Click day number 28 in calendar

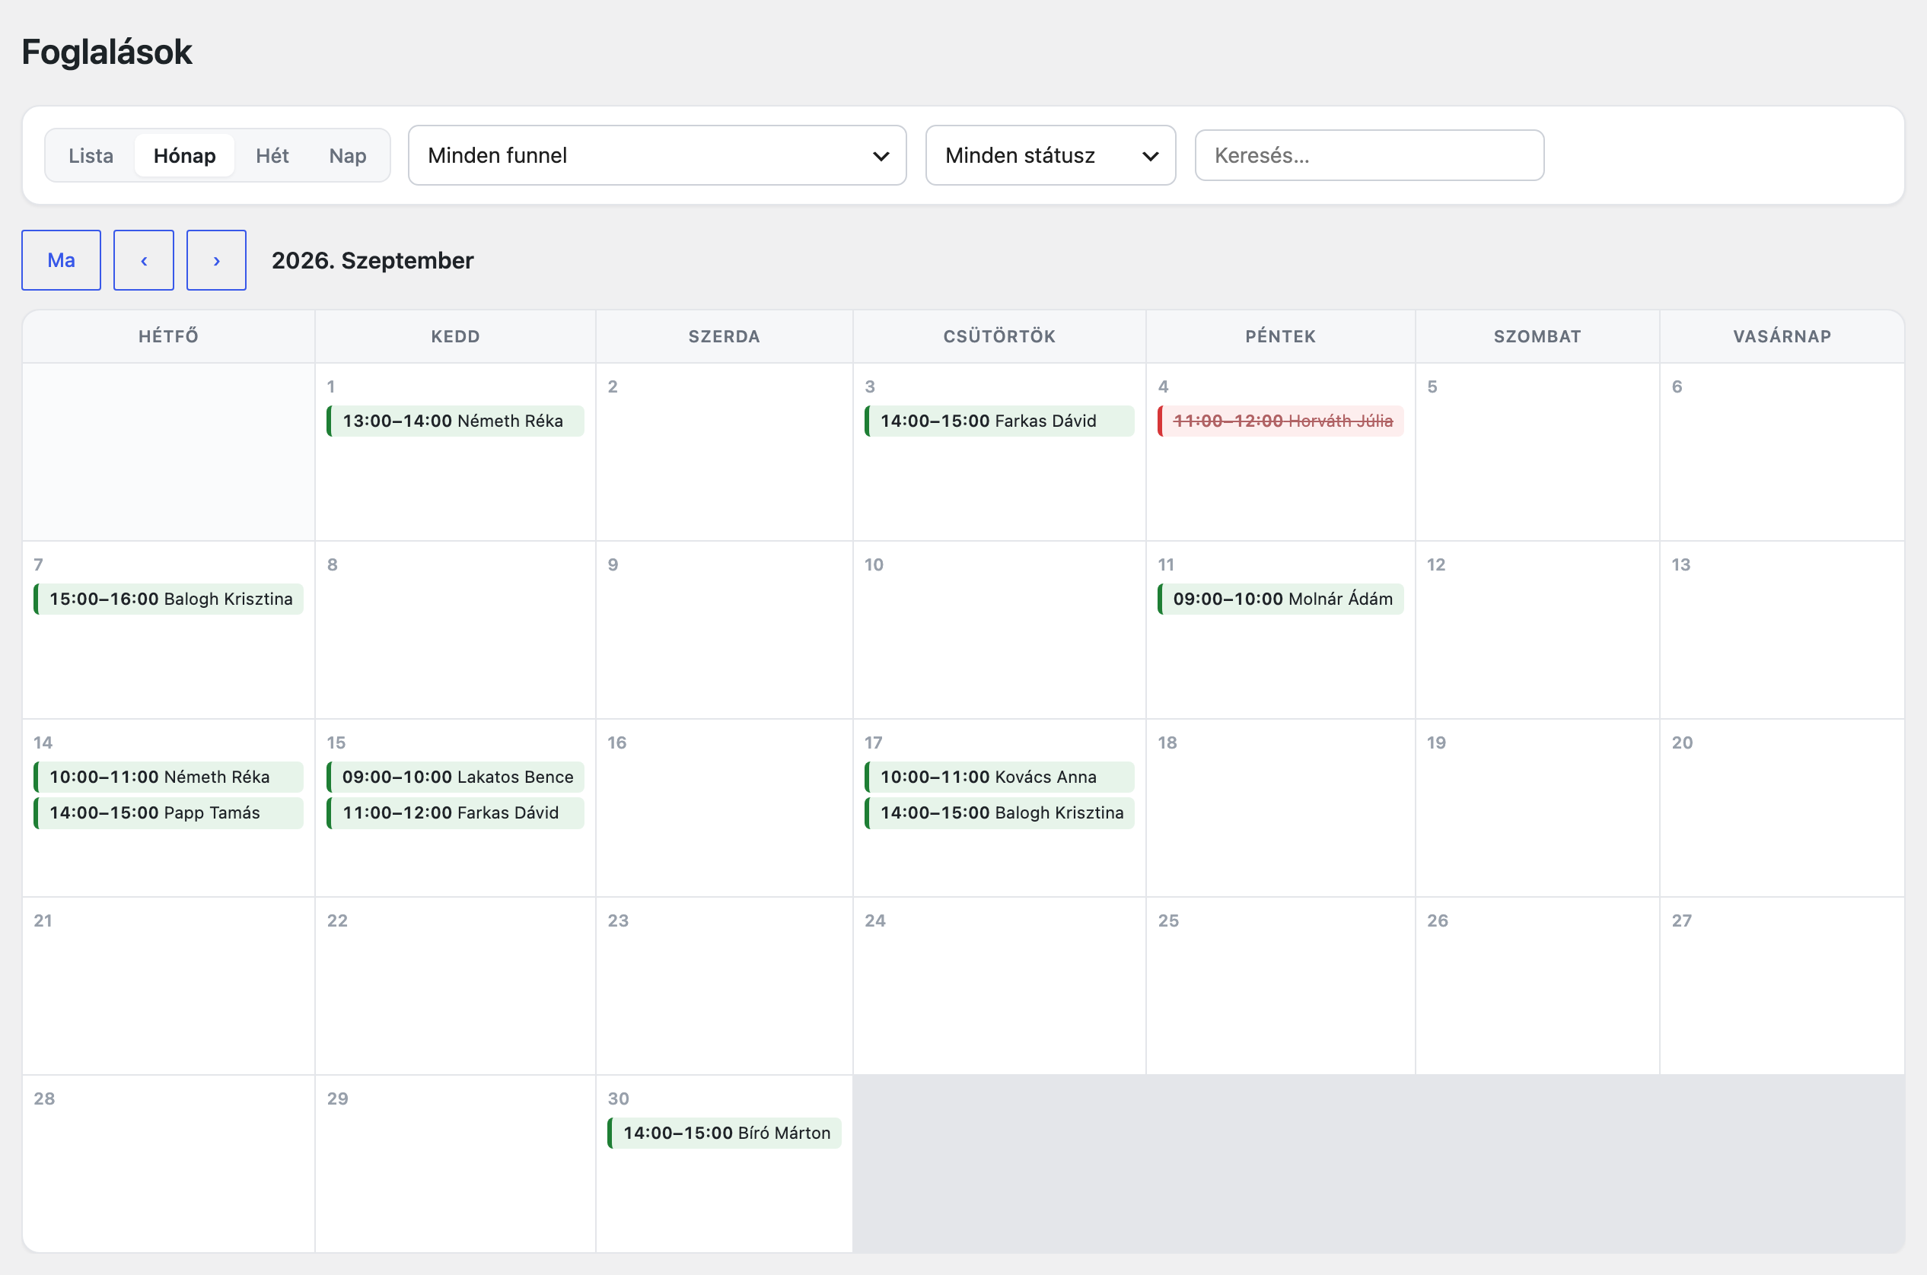pyautogui.click(x=44, y=1099)
